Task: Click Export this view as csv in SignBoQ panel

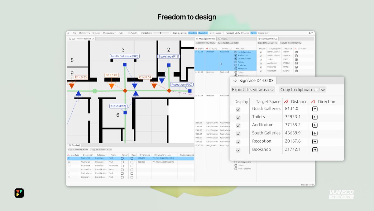Action: (x=78, y=149)
